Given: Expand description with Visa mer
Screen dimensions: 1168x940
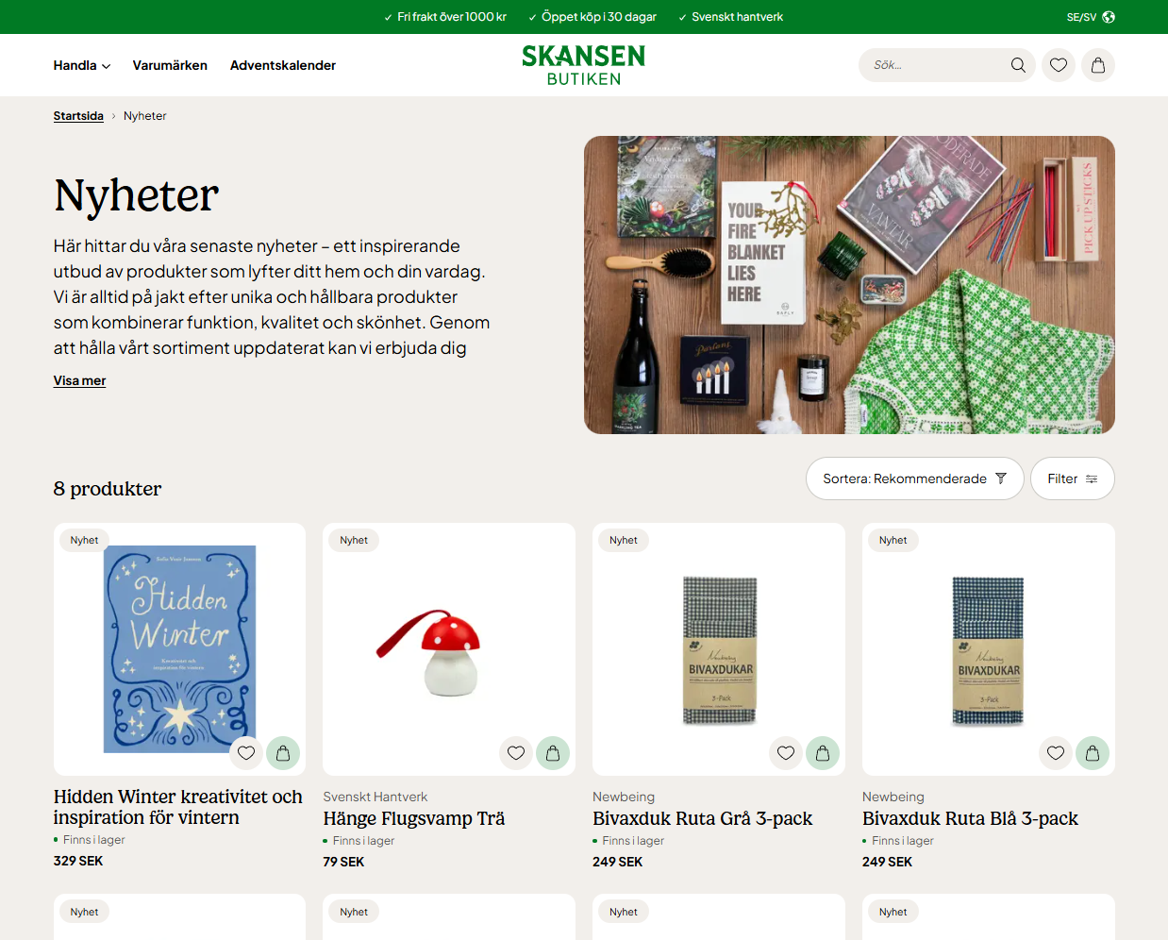Looking at the screenshot, I should point(79,380).
